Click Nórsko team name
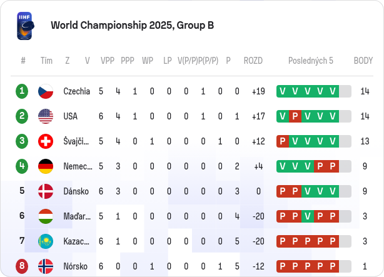 tap(76, 266)
